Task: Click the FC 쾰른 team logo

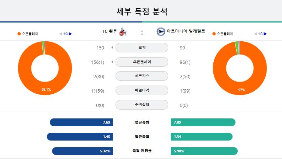Action: pyautogui.click(x=123, y=32)
